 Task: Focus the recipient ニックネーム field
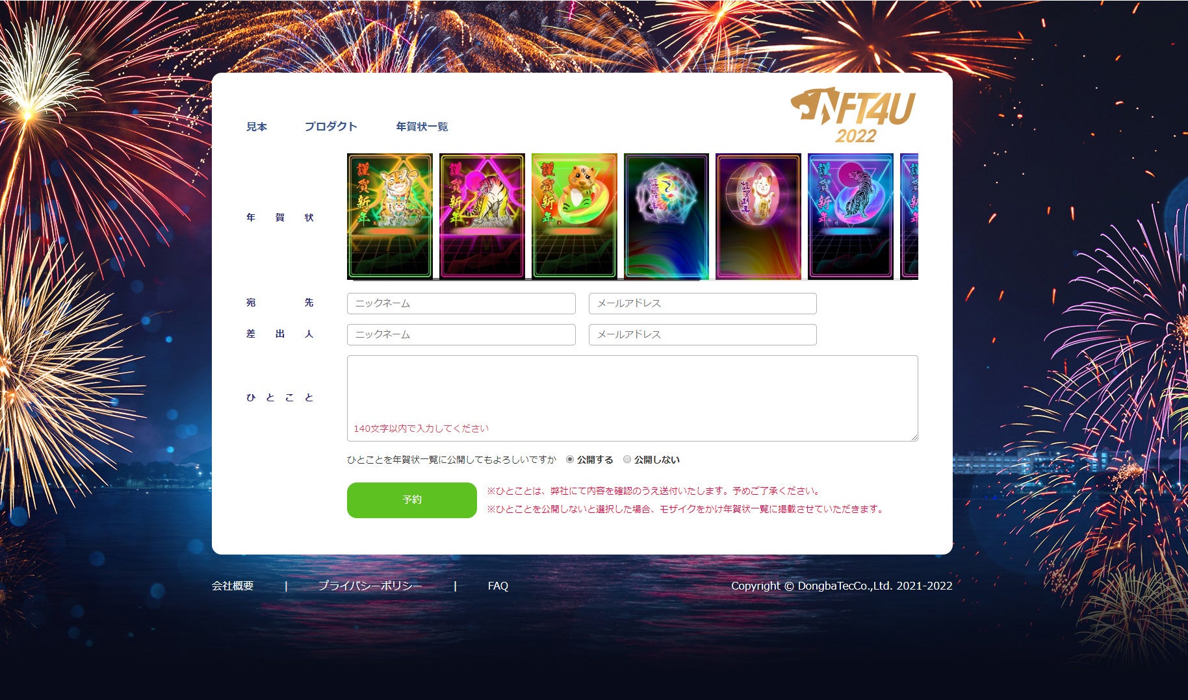[x=461, y=303]
